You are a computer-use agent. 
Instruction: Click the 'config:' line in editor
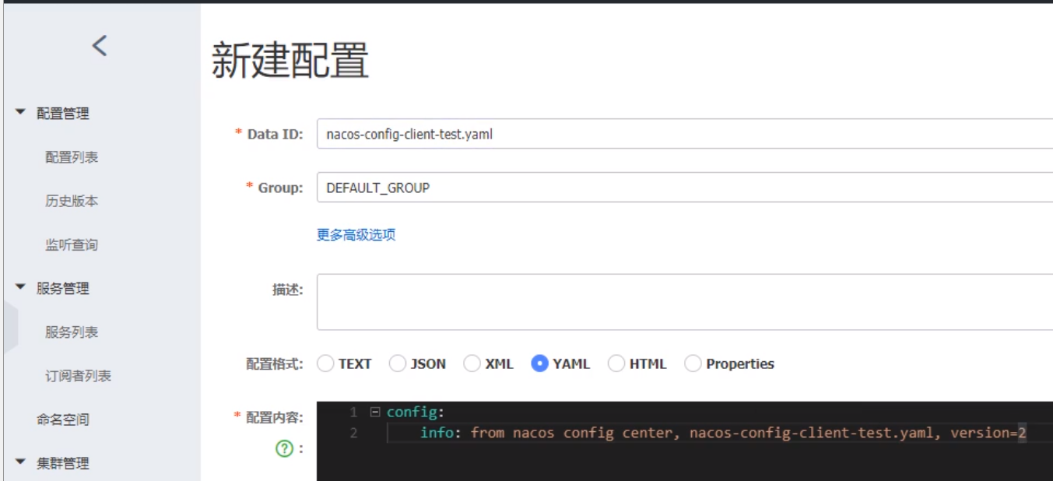(416, 413)
